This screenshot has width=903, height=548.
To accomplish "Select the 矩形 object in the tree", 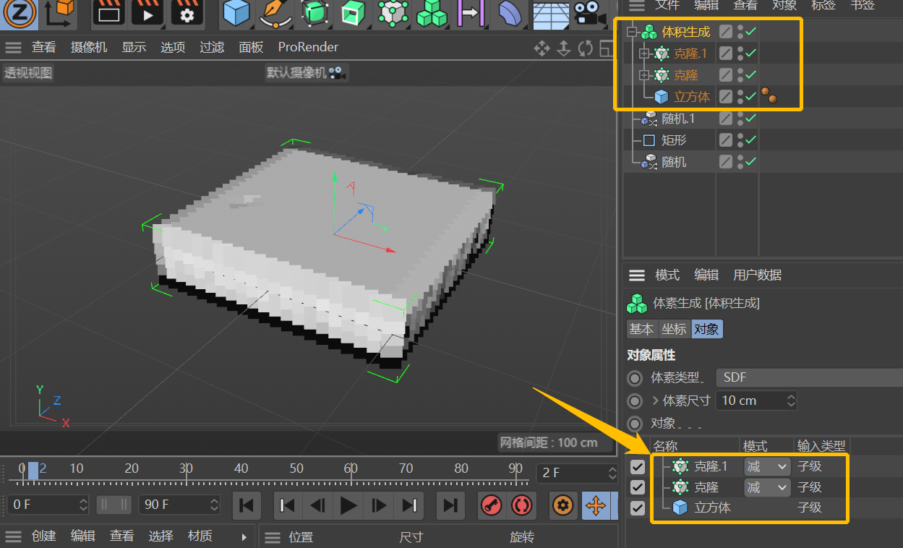I will (x=674, y=140).
